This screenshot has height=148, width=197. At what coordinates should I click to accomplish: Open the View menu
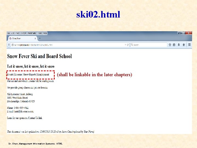pyautogui.click(x=18, y=33)
